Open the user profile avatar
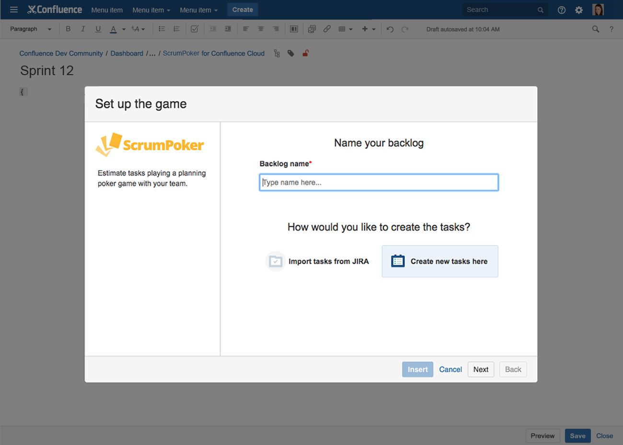This screenshot has height=445, width=623. pyautogui.click(x=598, y=10)
